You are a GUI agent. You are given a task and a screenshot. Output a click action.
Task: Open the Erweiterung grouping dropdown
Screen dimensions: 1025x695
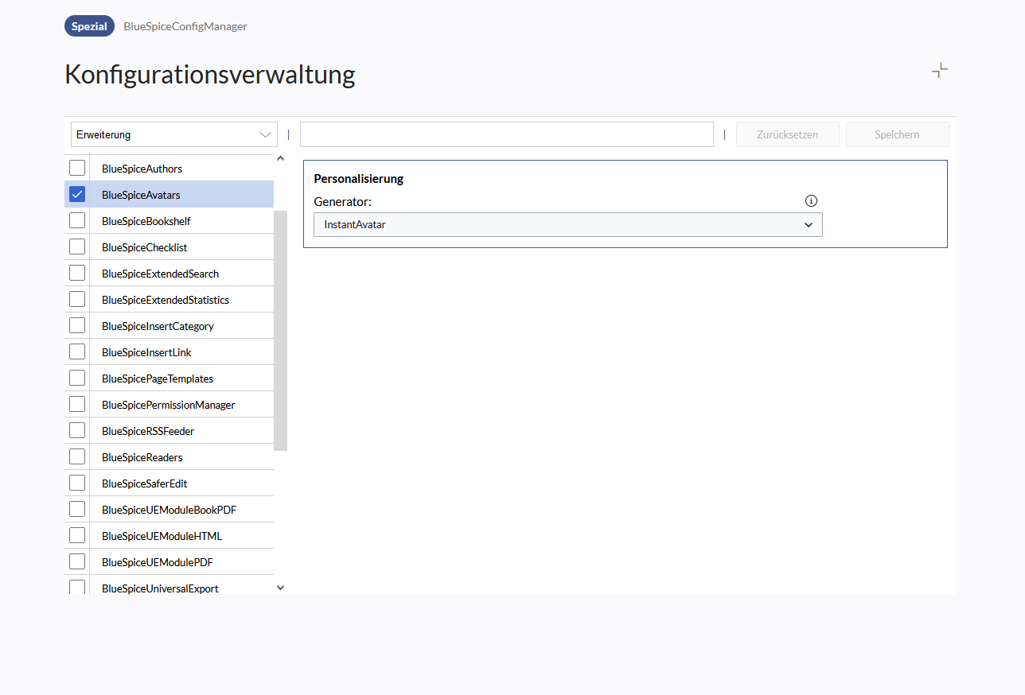tap(173, 134)
